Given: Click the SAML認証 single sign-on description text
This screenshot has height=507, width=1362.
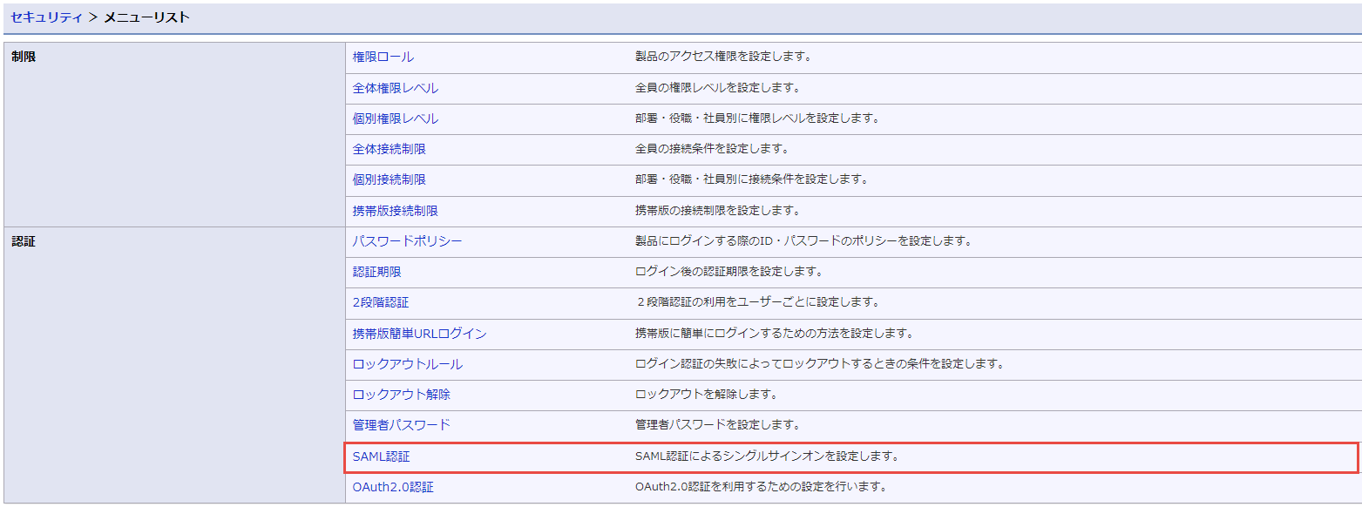Looking at the screenshot, I should pos(767,456).
